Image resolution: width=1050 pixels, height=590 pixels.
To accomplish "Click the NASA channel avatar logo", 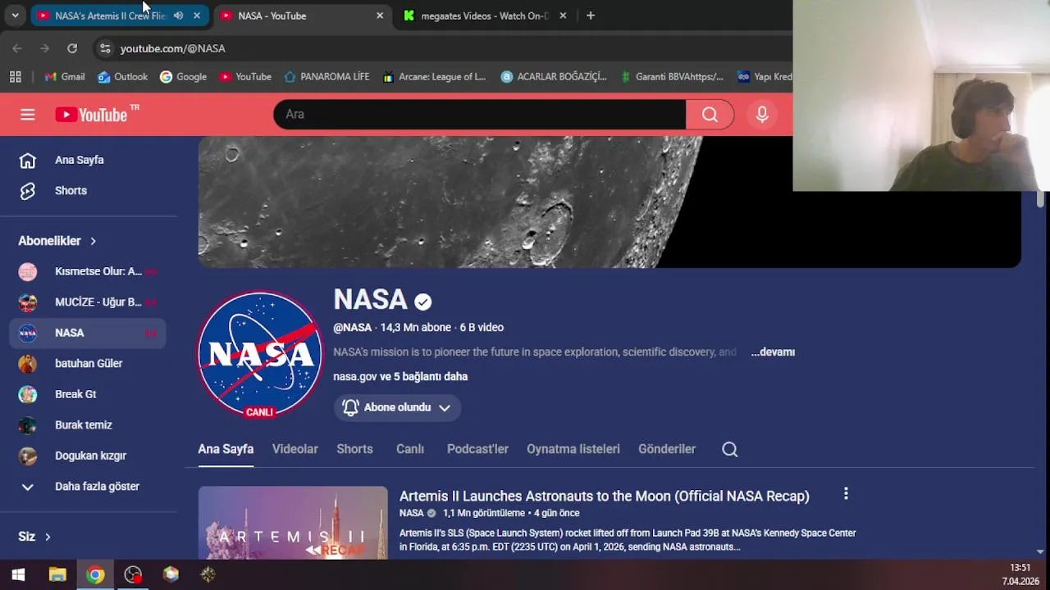I will (x=260, y=354).
